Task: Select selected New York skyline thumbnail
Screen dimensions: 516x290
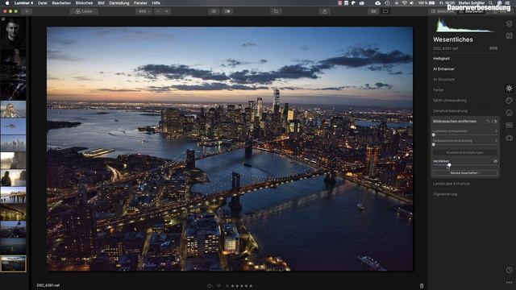Action: click(13, 263)
